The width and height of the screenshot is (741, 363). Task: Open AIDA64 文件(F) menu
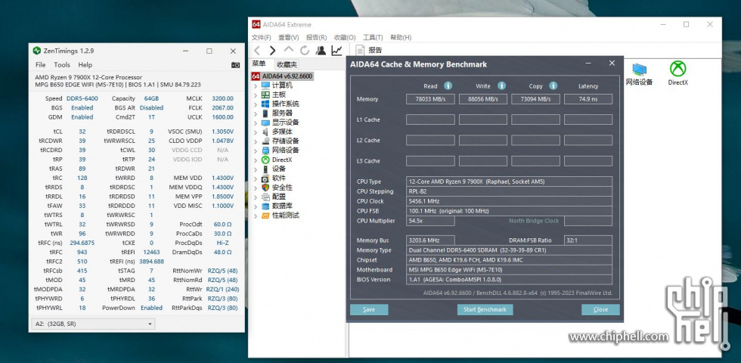point(262,37)
